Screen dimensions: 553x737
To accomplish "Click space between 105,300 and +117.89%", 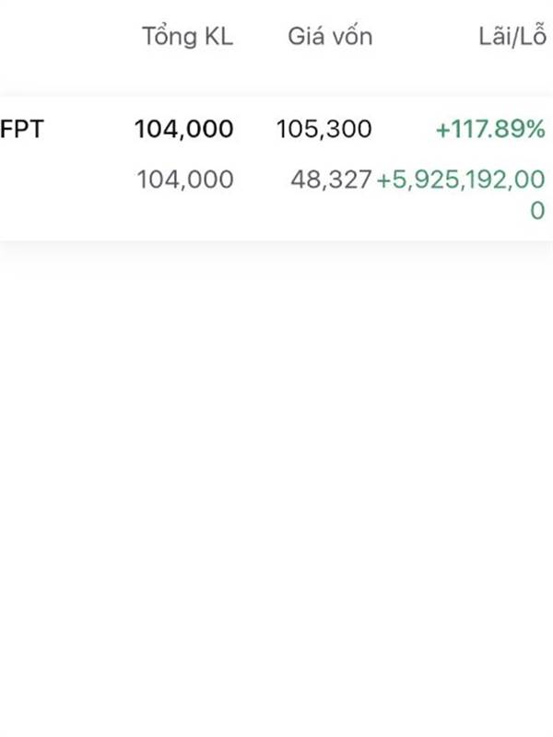I will [x=403, y=129].
